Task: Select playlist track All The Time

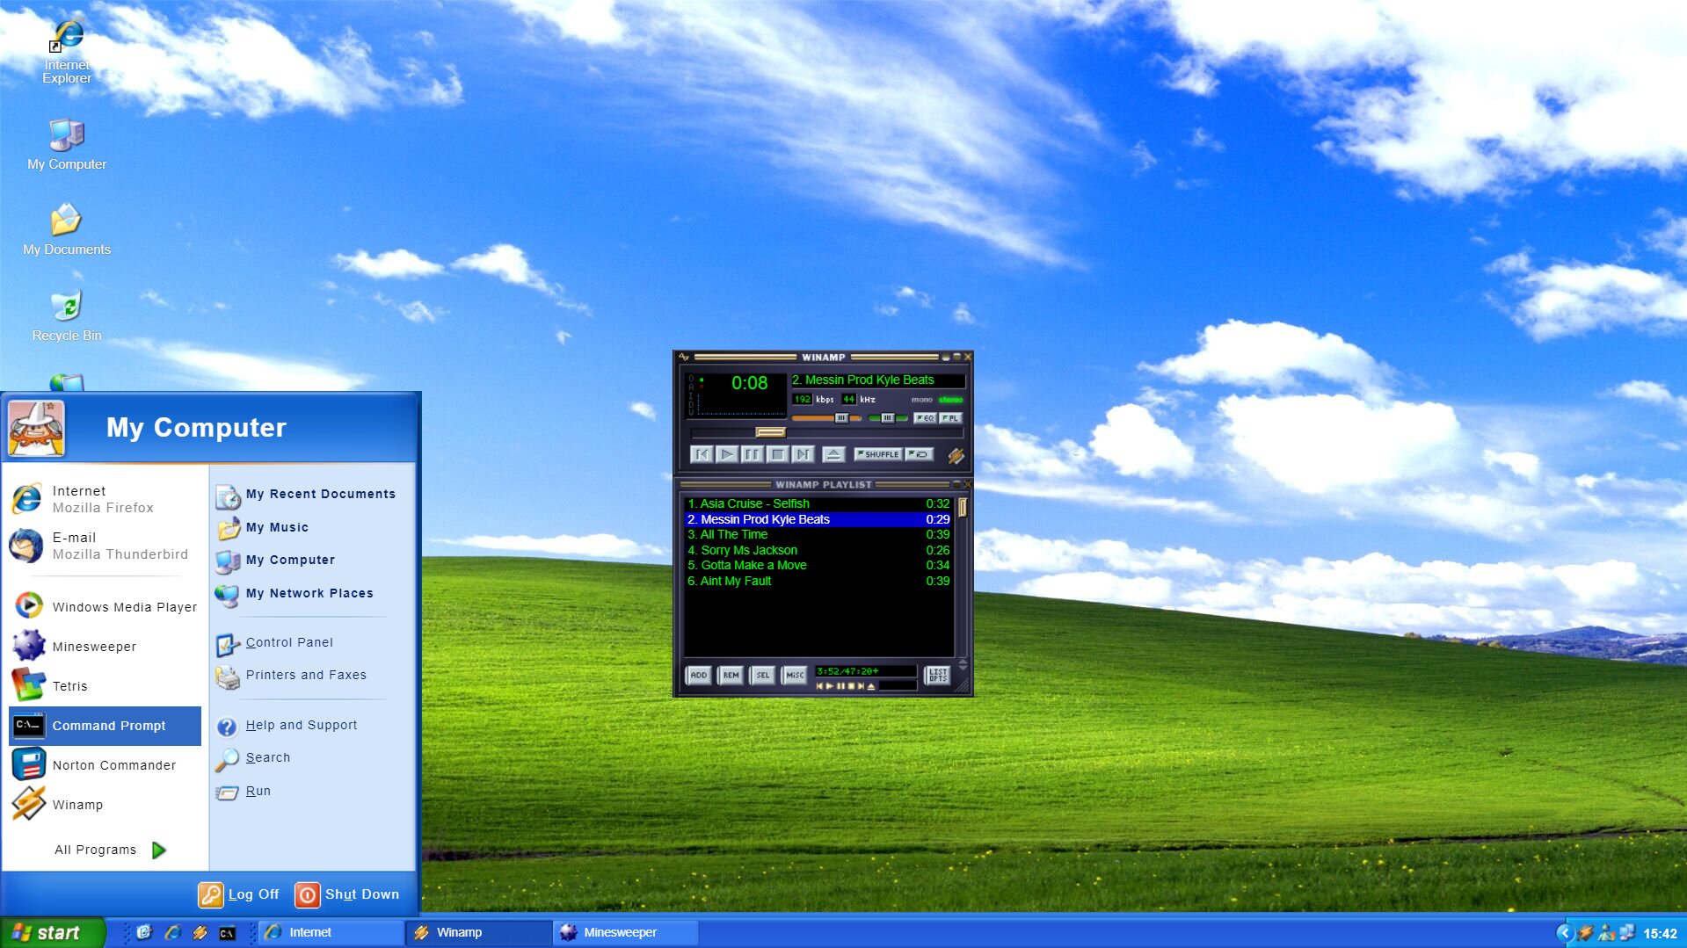Action: click(x=818, y=534)
